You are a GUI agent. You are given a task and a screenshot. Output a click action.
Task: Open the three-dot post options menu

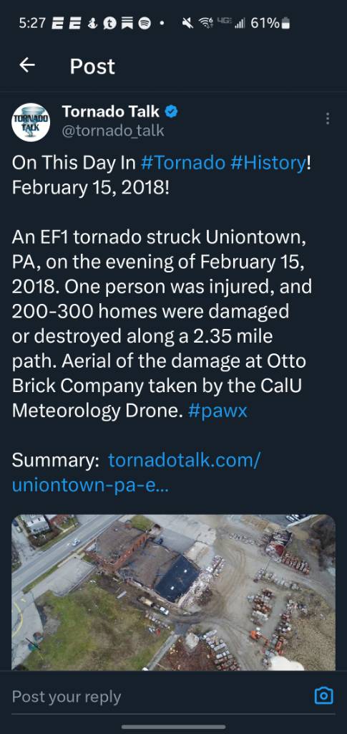pos(328,118)
